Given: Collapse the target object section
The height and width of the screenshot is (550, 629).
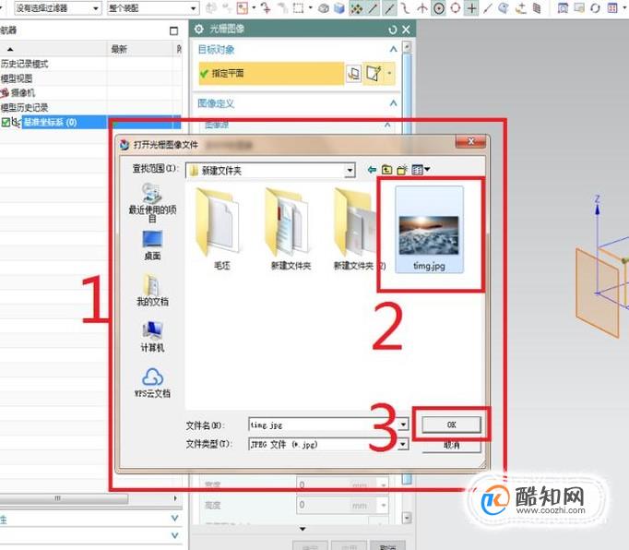Looking at the screenshot, I should [393, 50].
